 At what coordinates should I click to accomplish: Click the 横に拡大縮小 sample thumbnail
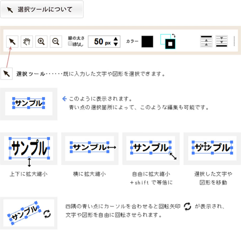pos(90,149)
